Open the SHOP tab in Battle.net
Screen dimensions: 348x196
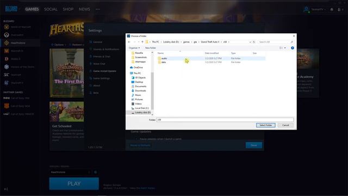click(x=68, y=9)
